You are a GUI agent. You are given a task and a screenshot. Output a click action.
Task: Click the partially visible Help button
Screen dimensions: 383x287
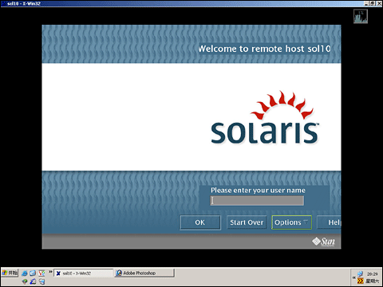click(x=330, y=222)
